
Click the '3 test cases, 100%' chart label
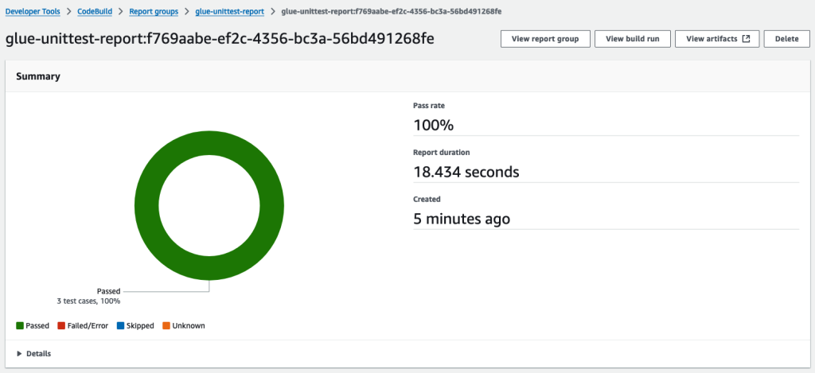pyautogui.click(x=88, y=301)
